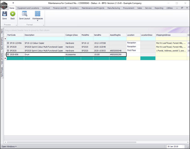Viewport: 190px width, 149px height.
Task: Click the Description filter row cell
Action: (44, 39)
